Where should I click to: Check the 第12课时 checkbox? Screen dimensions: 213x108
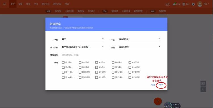coord(80,72)
